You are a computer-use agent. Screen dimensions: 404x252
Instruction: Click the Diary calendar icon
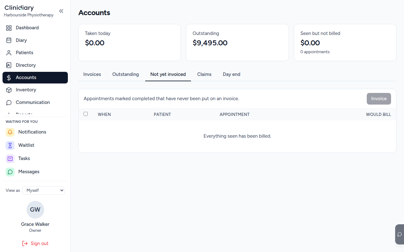pos(9,40)
